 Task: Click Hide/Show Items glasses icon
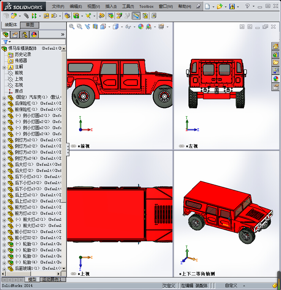128,27
